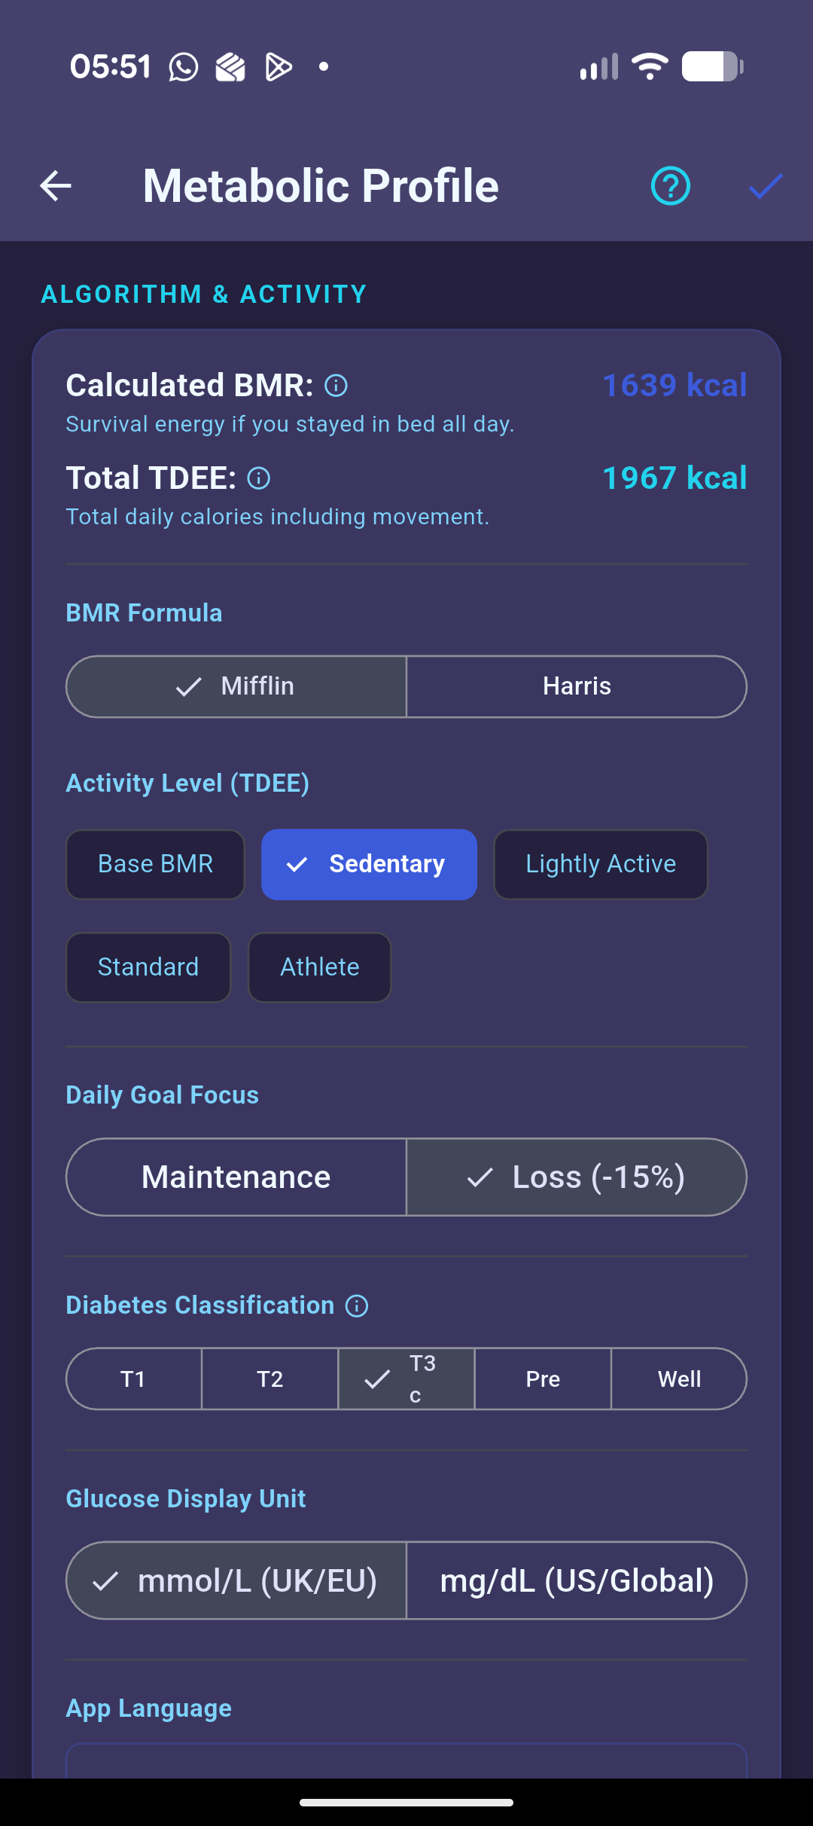The image size is (813, 1826).
Task: Tap the info icon beside Calculated BMR
Action: point(336,386)
